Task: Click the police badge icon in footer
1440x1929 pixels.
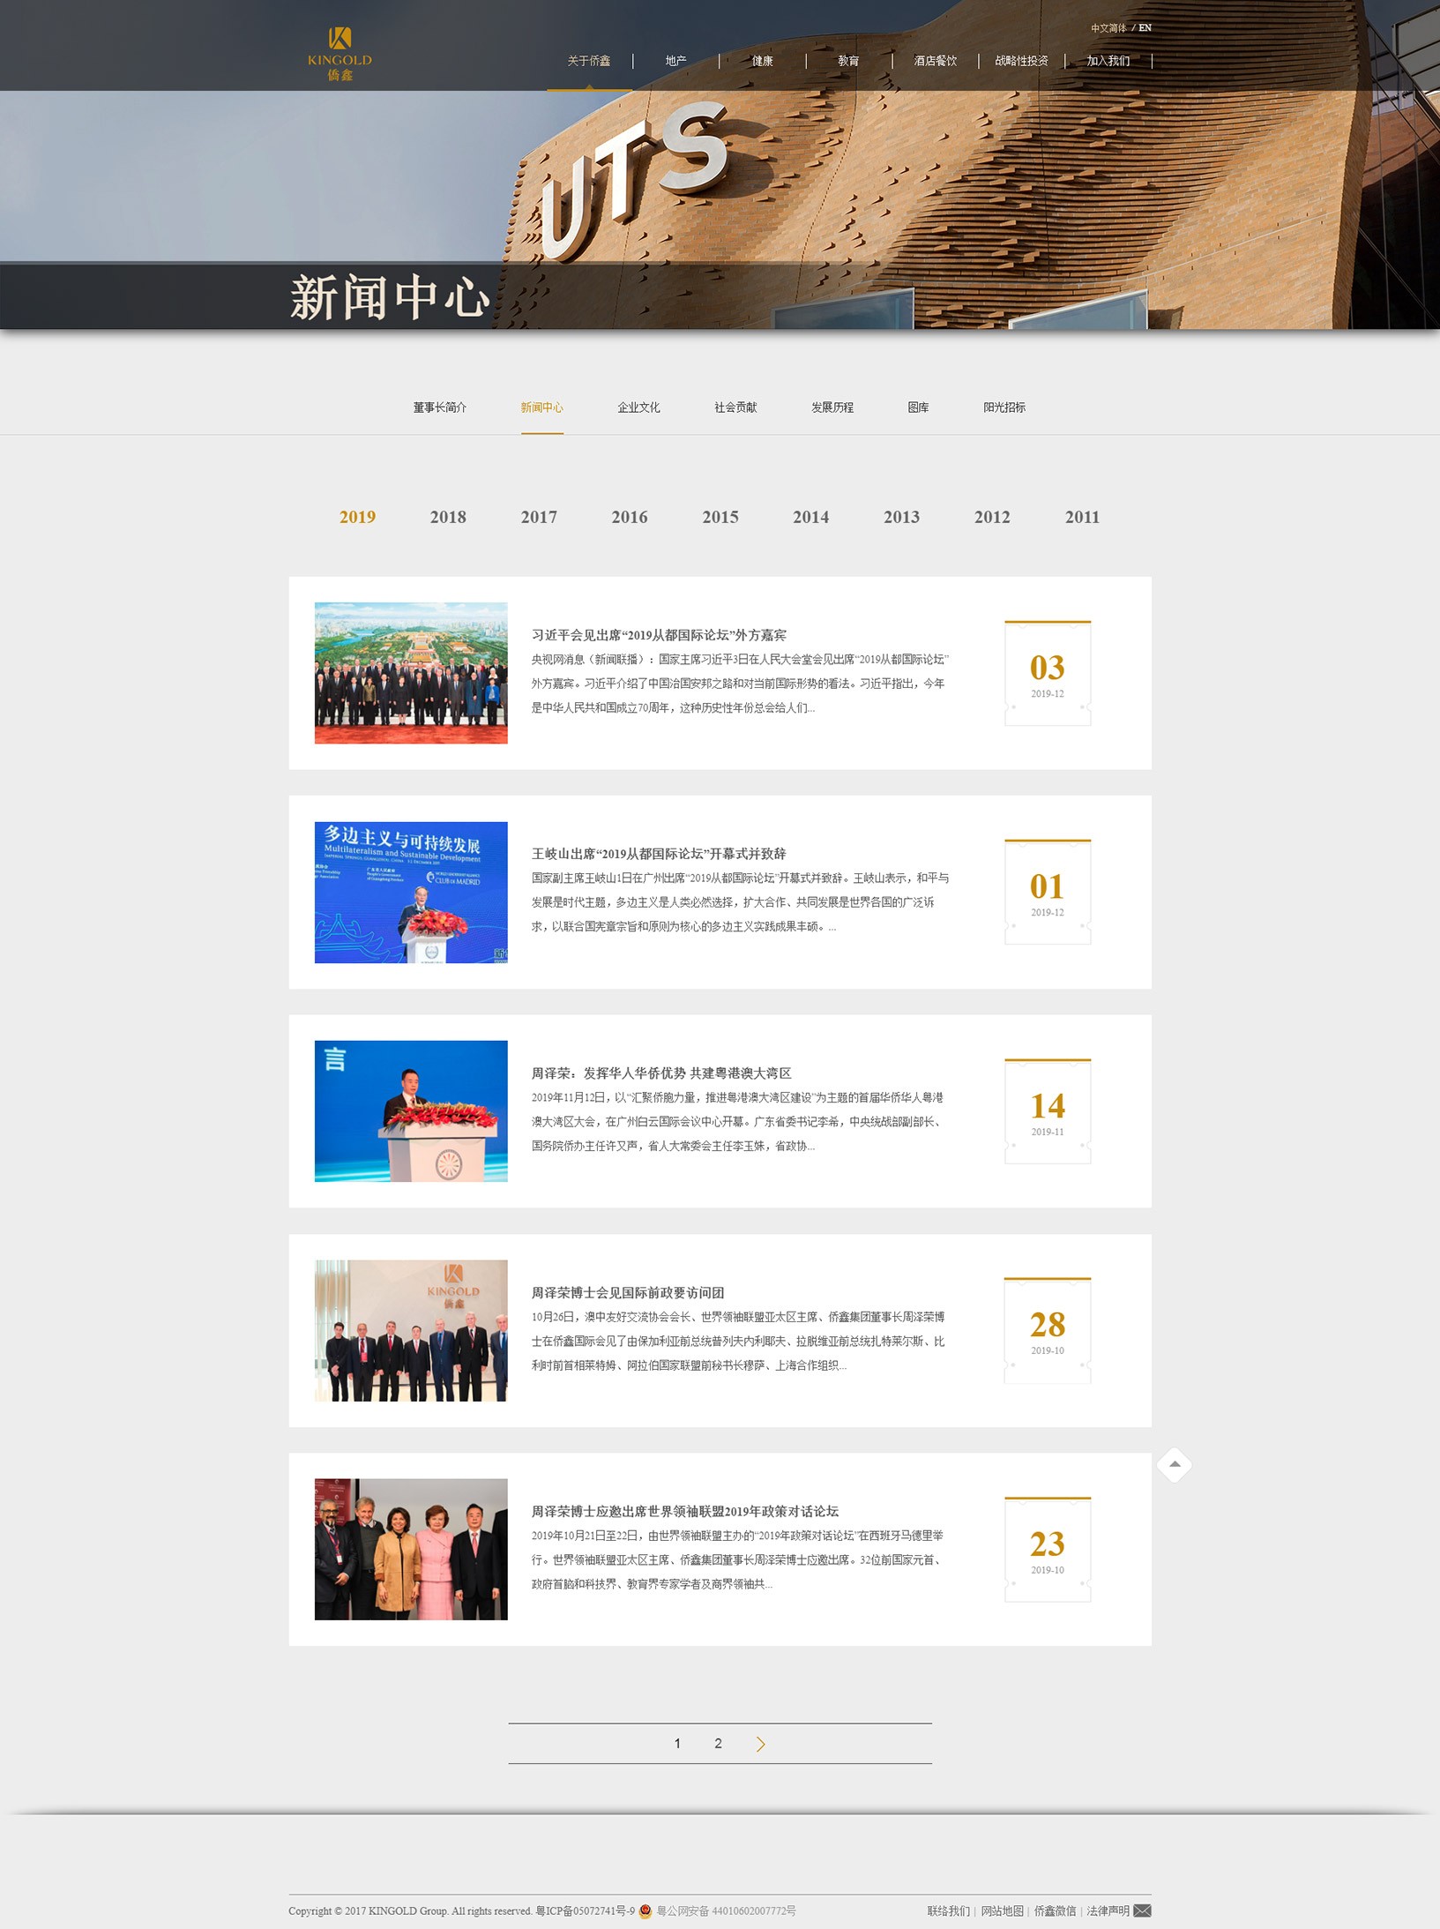Action: [x=645, y=1910]
